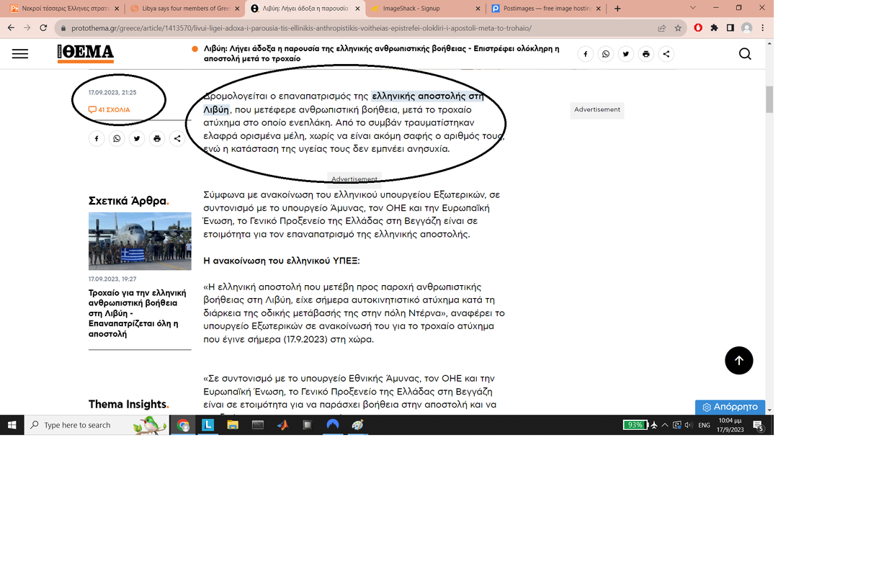Open the site search magnifier icon

tap(745, 54)
